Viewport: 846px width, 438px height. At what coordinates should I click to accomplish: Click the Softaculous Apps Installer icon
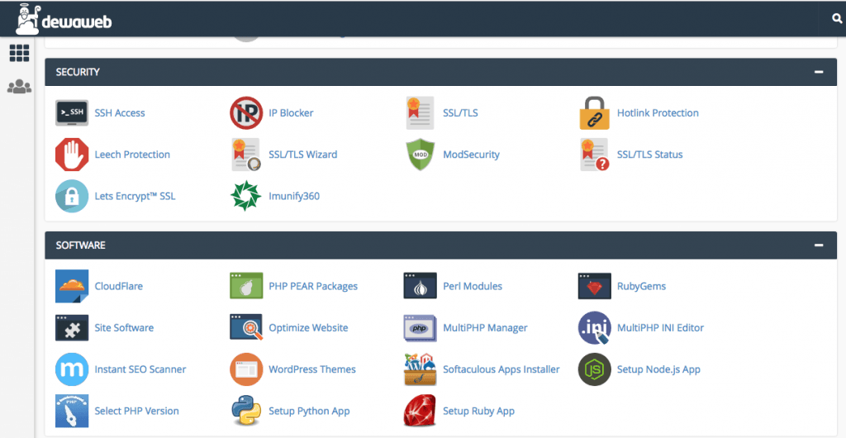[421, 369]
